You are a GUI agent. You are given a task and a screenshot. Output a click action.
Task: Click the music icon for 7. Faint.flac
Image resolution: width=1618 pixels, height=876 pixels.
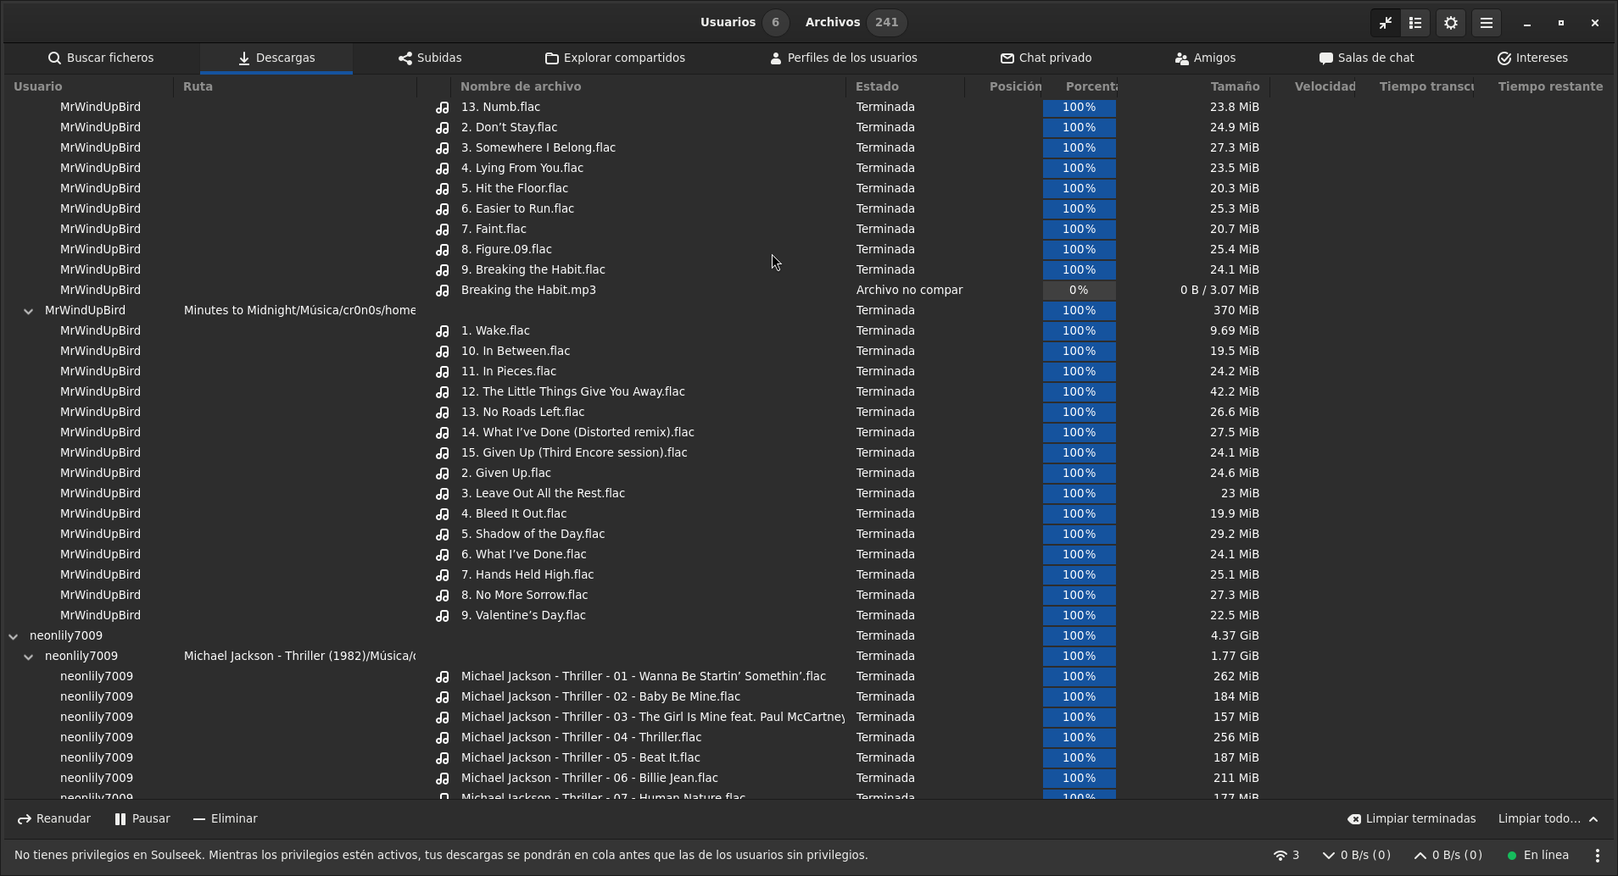pos(443,230)
